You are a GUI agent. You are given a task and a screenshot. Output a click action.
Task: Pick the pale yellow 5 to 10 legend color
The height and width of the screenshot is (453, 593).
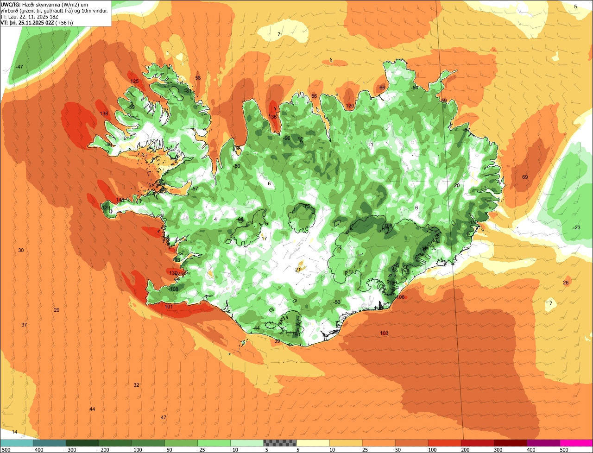[313, 443]
